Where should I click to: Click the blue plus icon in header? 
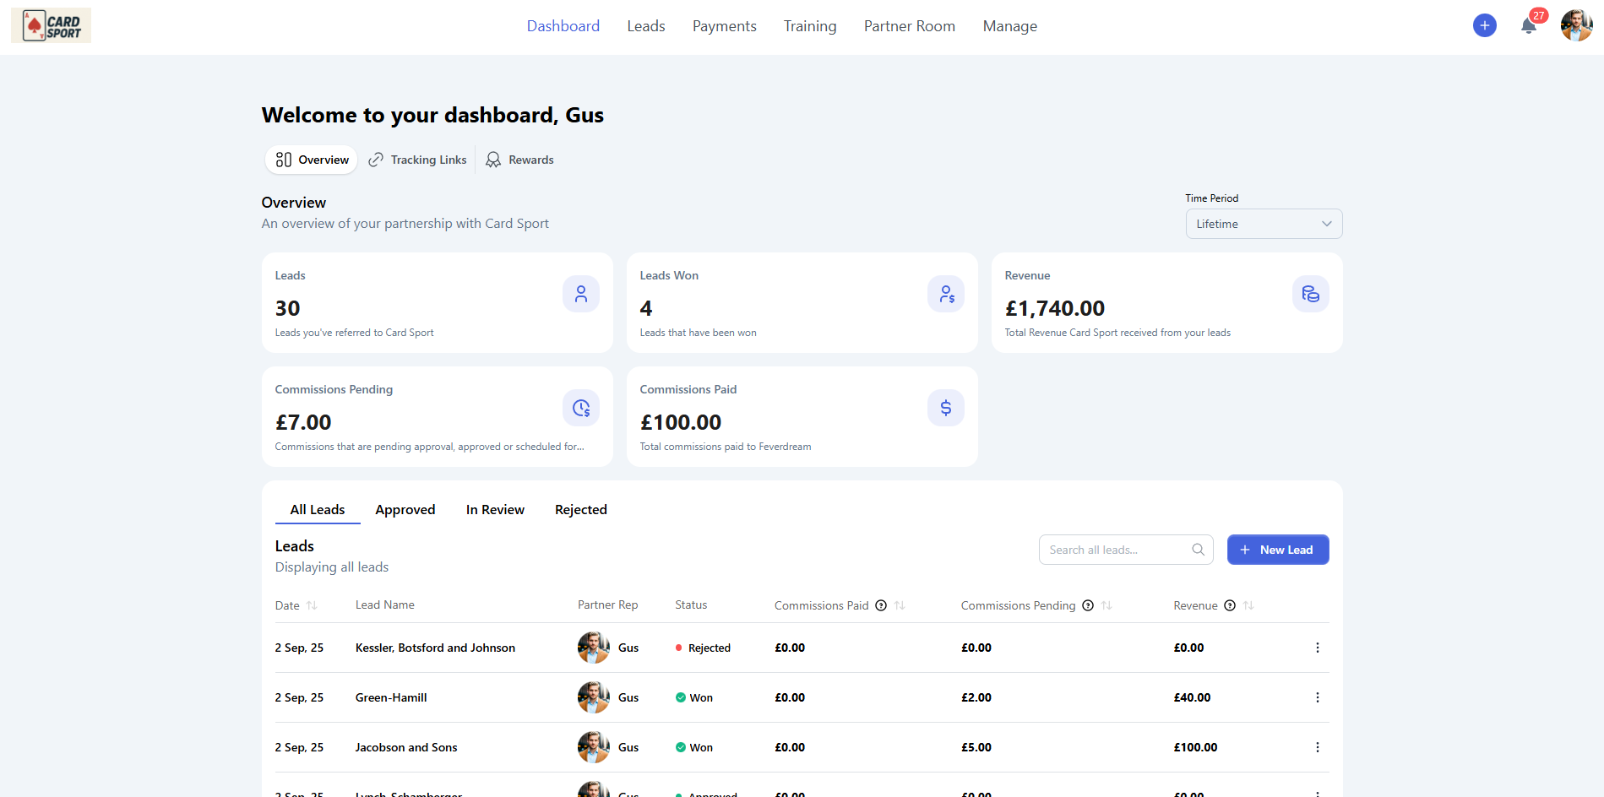(1484, 25)
